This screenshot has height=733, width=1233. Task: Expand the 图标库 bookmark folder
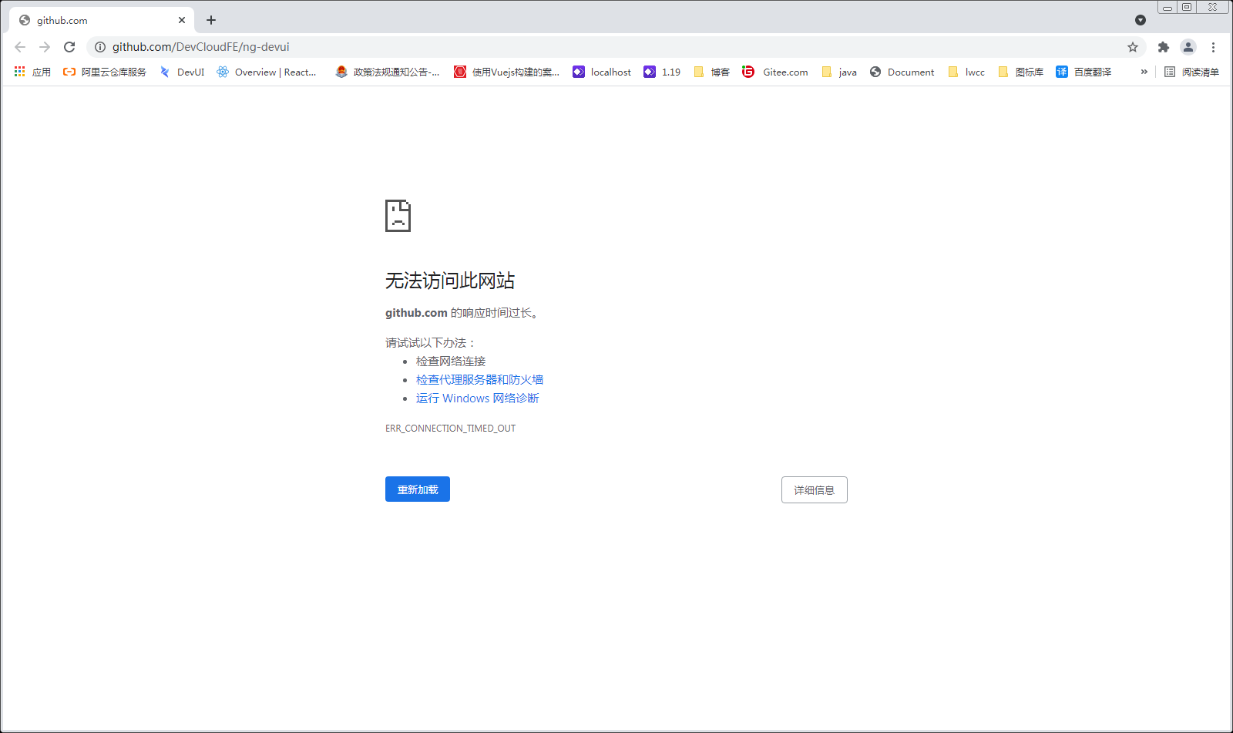click(1020, 72)
